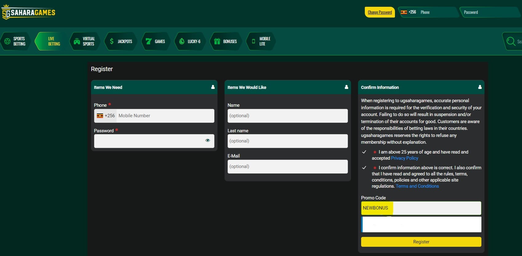This screenshot has height=256, width=522.
Task: Click the E-Mail field label
Action: [234, 156]
